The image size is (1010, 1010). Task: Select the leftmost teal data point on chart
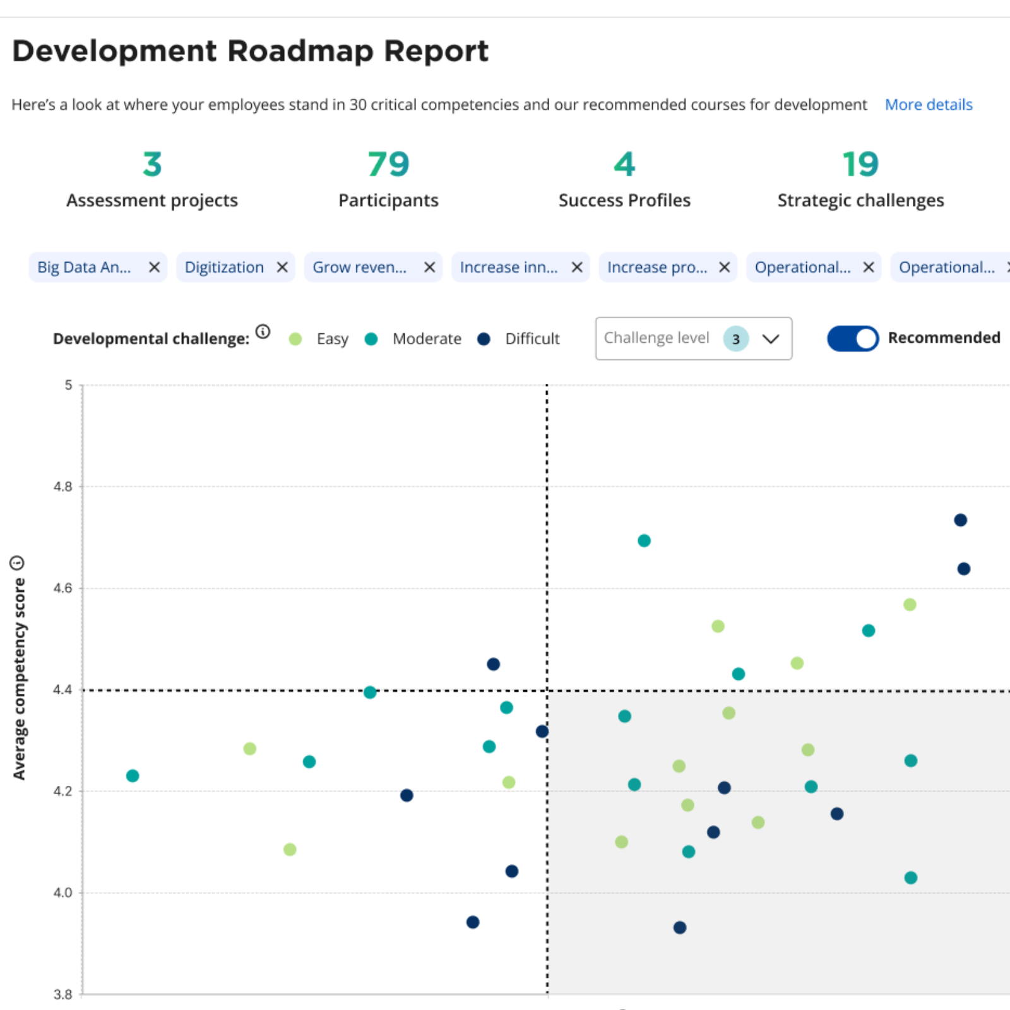133,776
